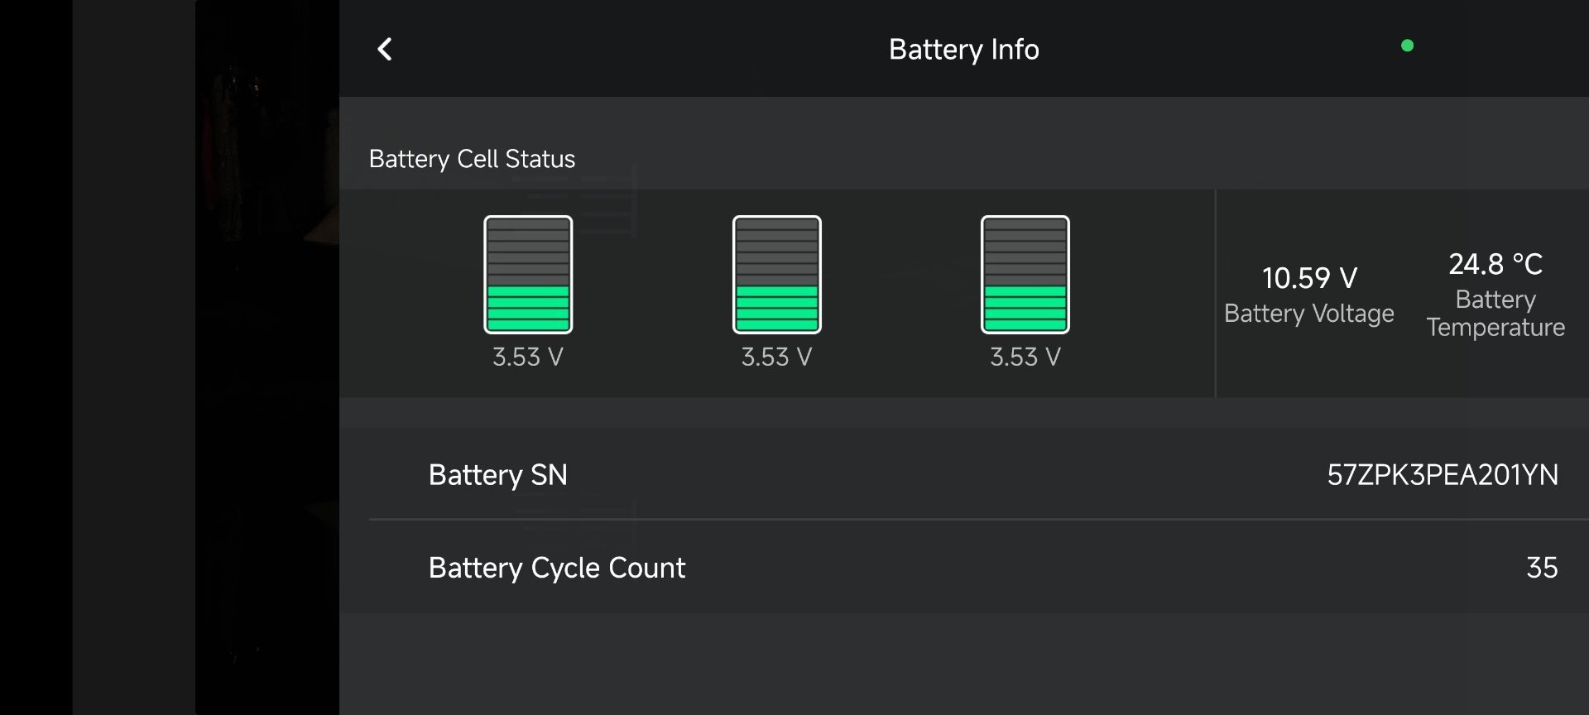Tap the green status dot indicator
The image size is (1589, 715).
(1407, 46)
